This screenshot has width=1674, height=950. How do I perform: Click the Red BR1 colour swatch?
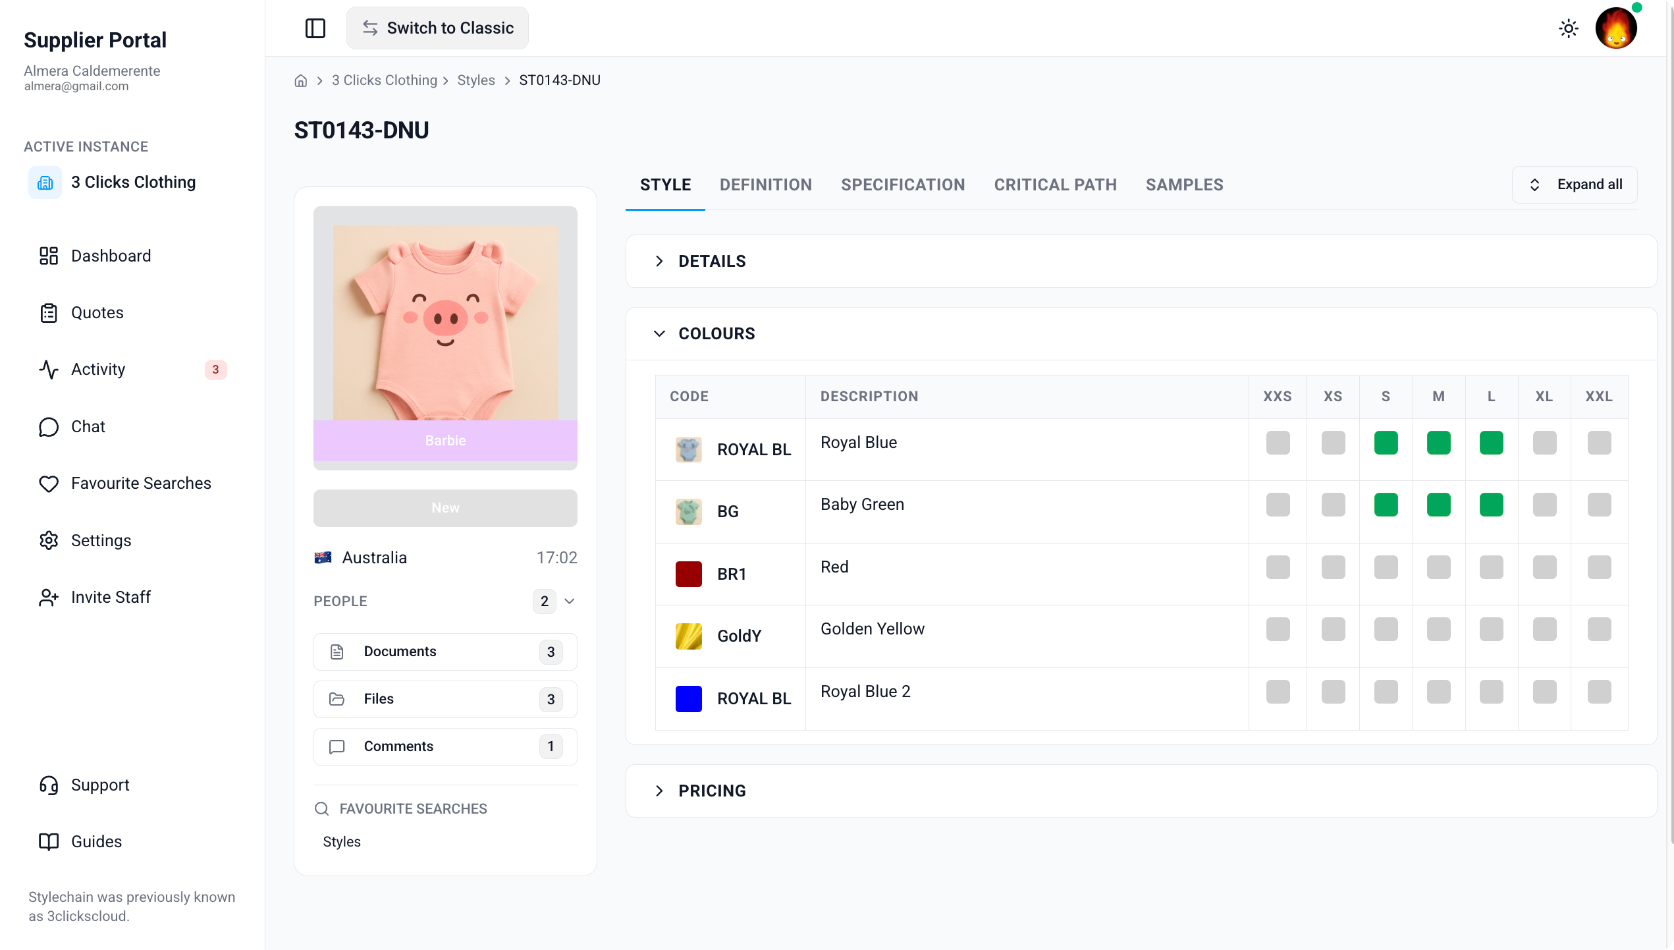(x=688, y=574)
